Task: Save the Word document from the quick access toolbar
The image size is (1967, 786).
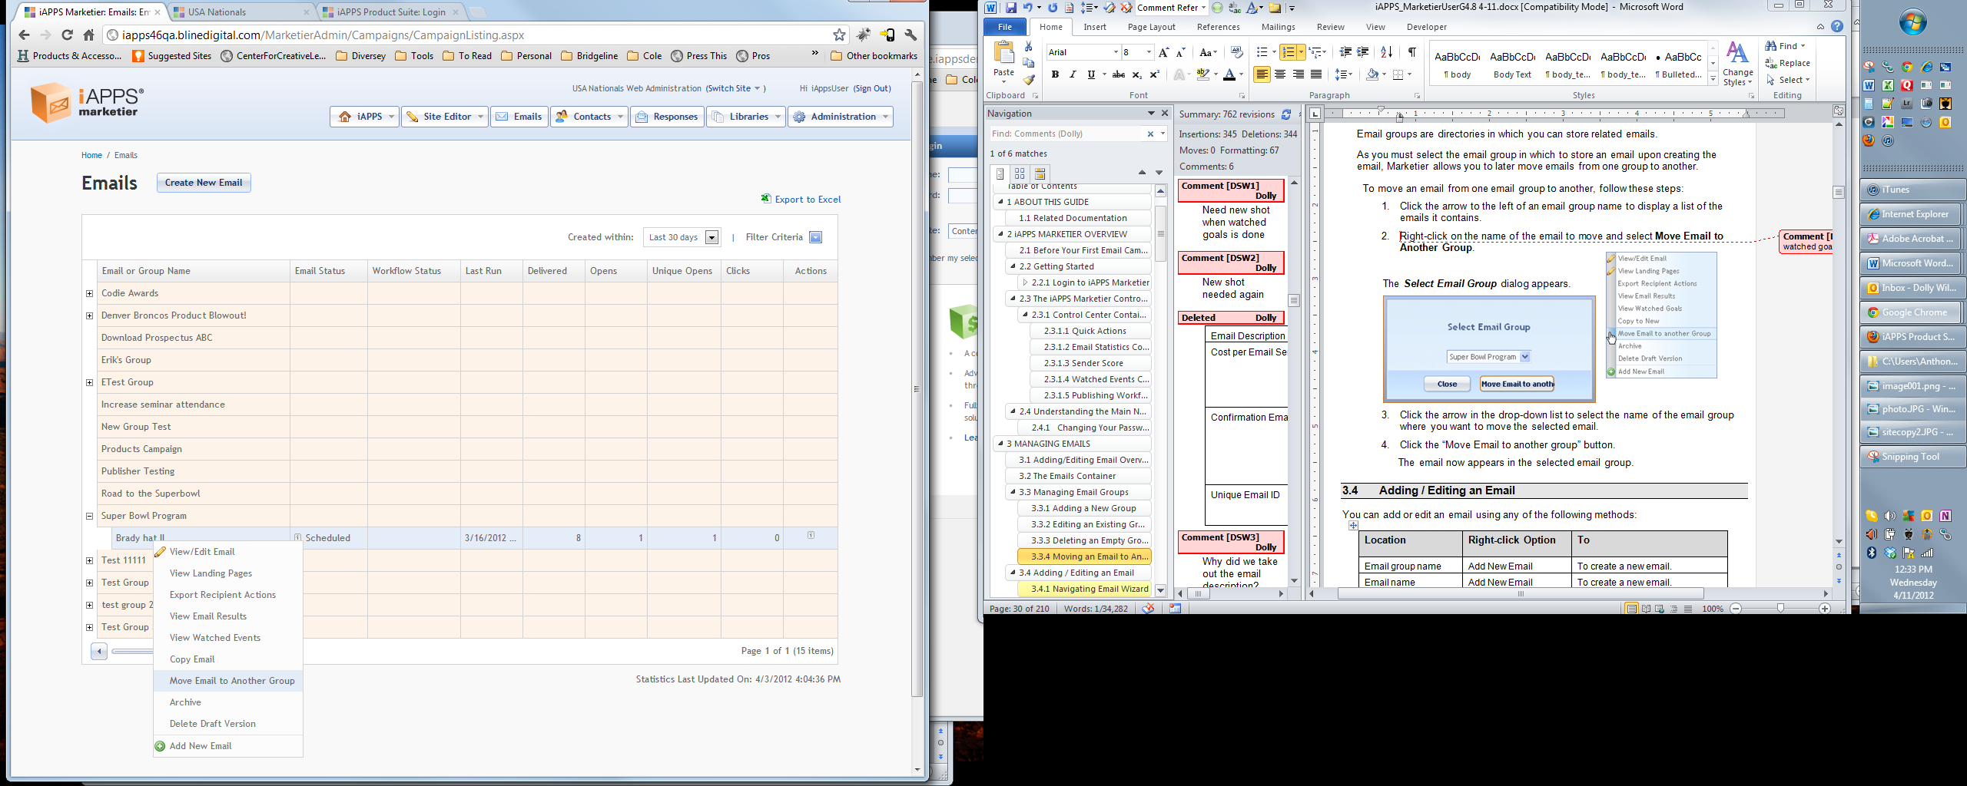Action: [1010, 8]
